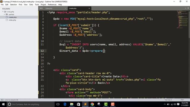Open tab list dropdown arrow
The height and width of the screenshot is (107, 190).
coord(188,8)
